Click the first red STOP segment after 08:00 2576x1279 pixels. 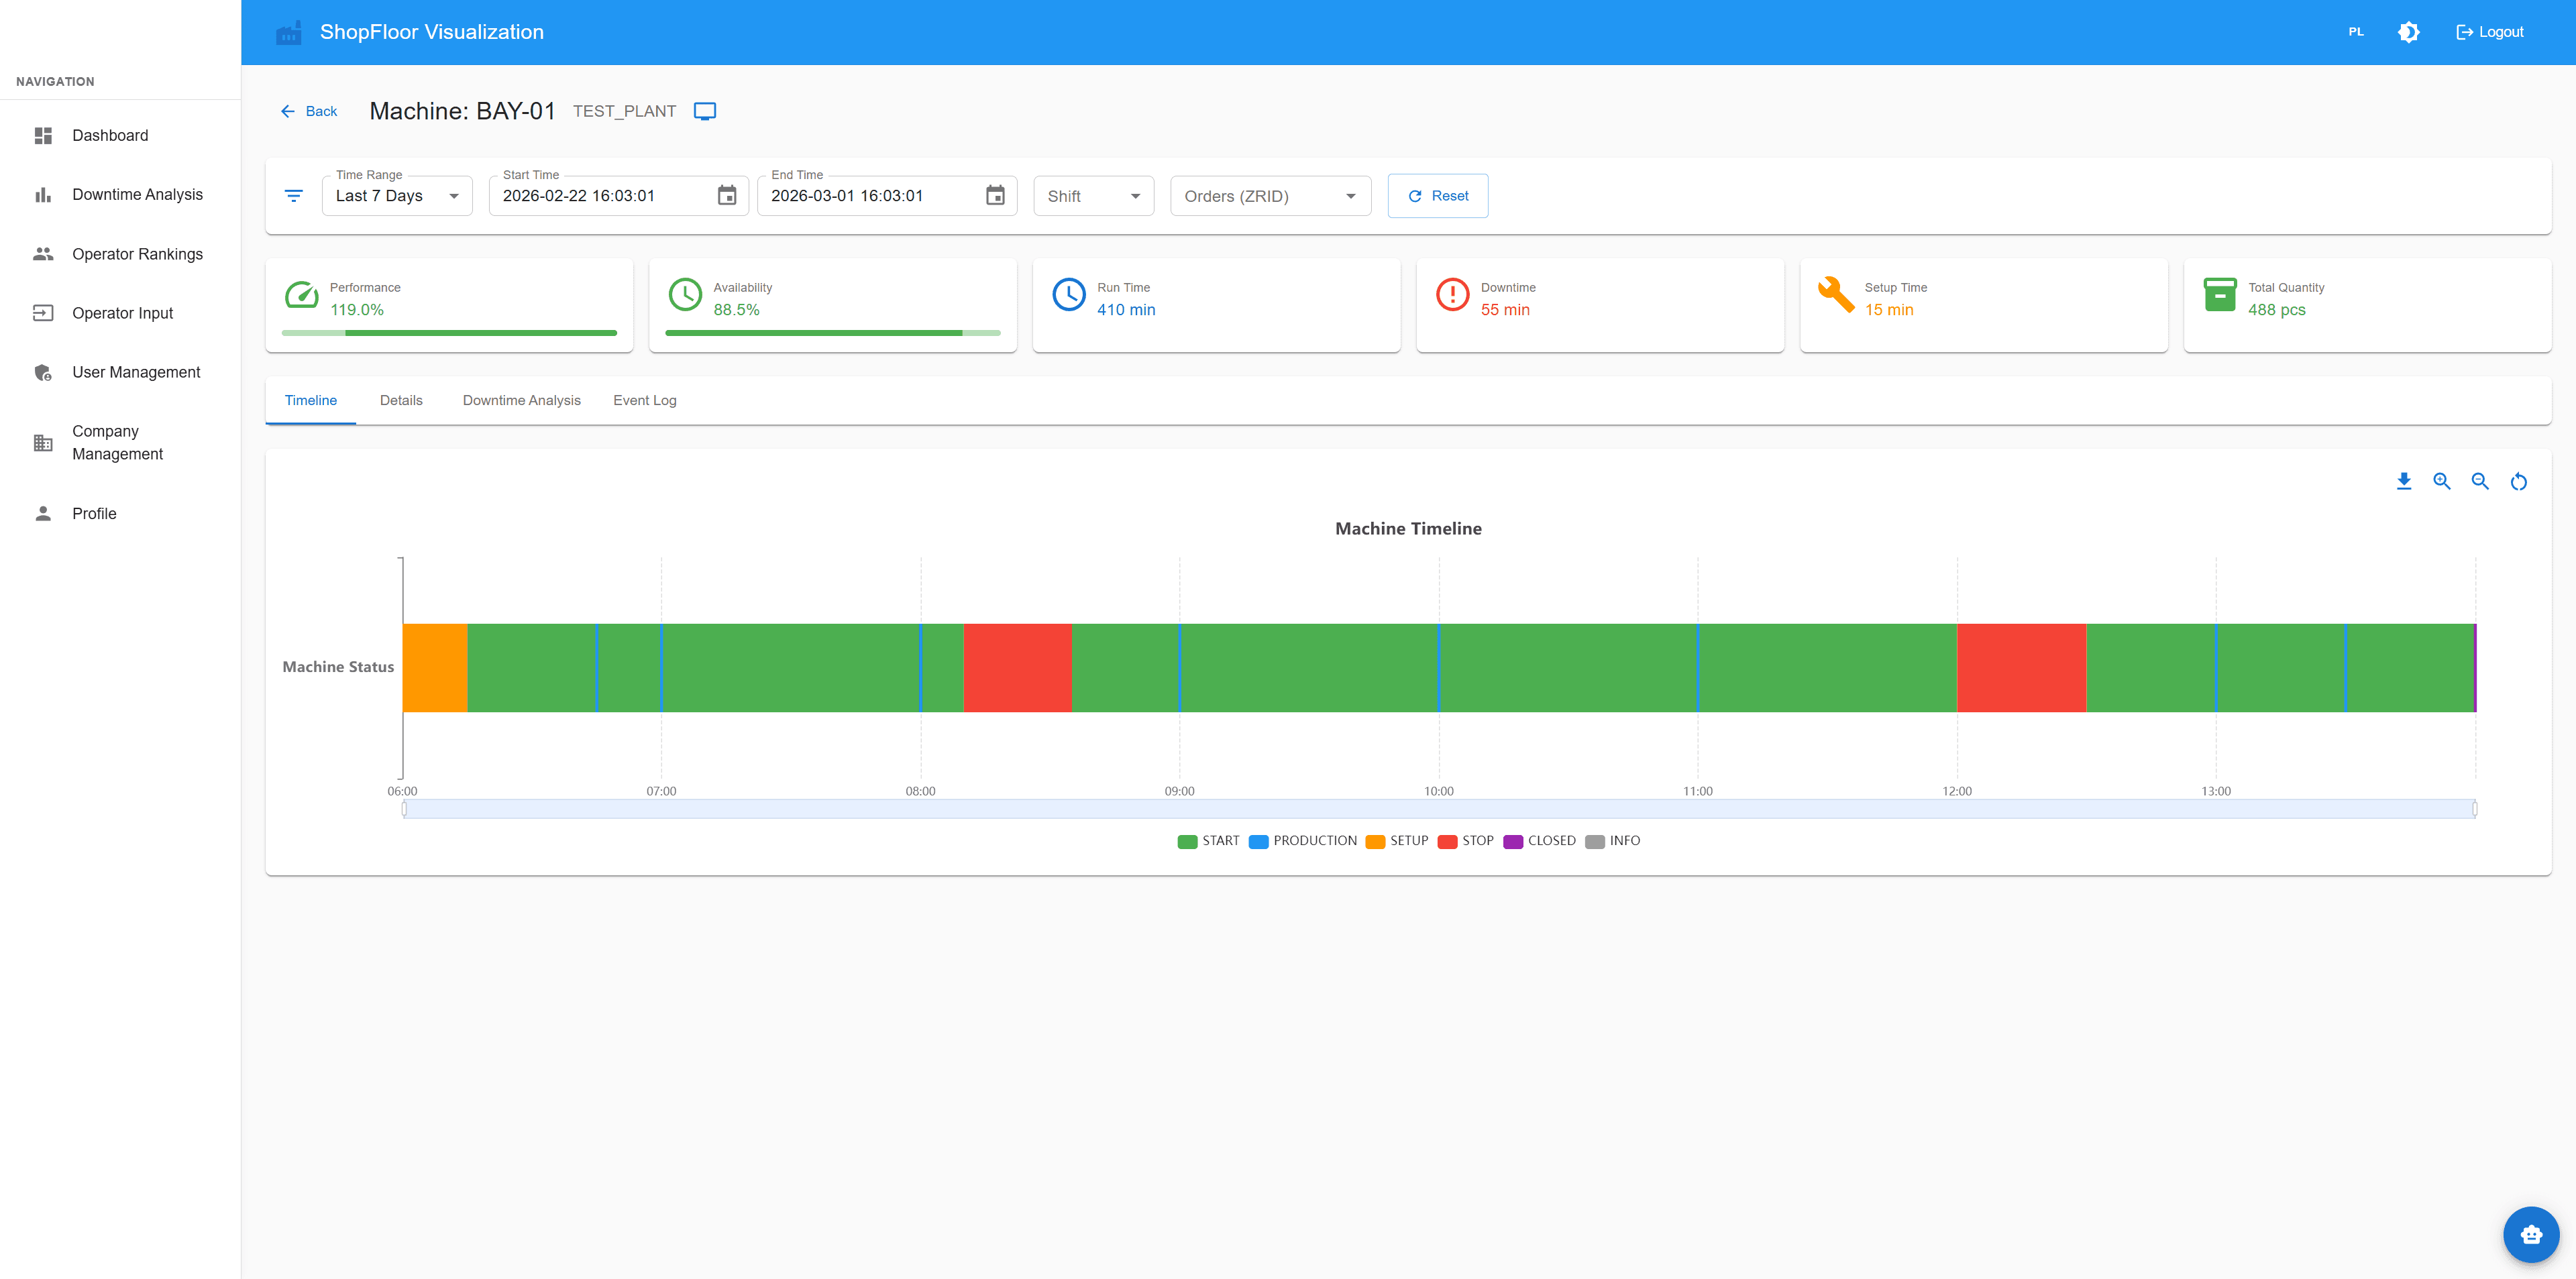[x=1017, y=668]
